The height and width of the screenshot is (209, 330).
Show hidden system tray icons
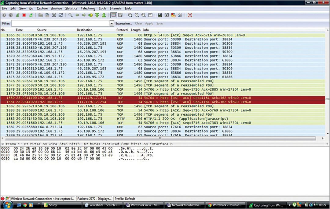pyautogui.click(x=289, y=205)
